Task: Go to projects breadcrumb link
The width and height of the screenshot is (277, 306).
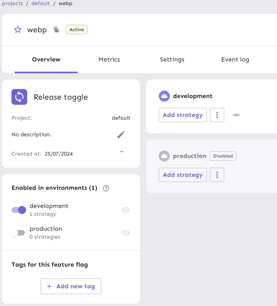Action: tap(12, 4)
